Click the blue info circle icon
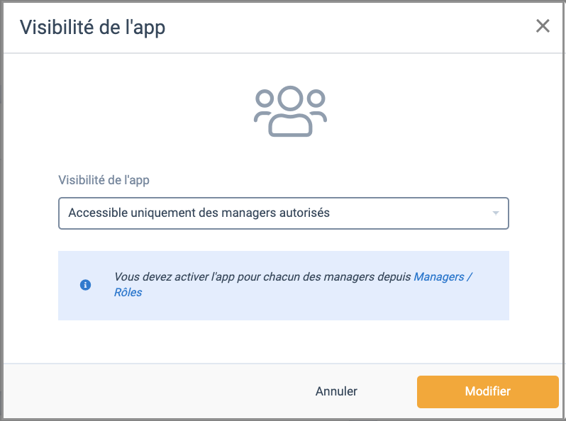 (85, 285)
